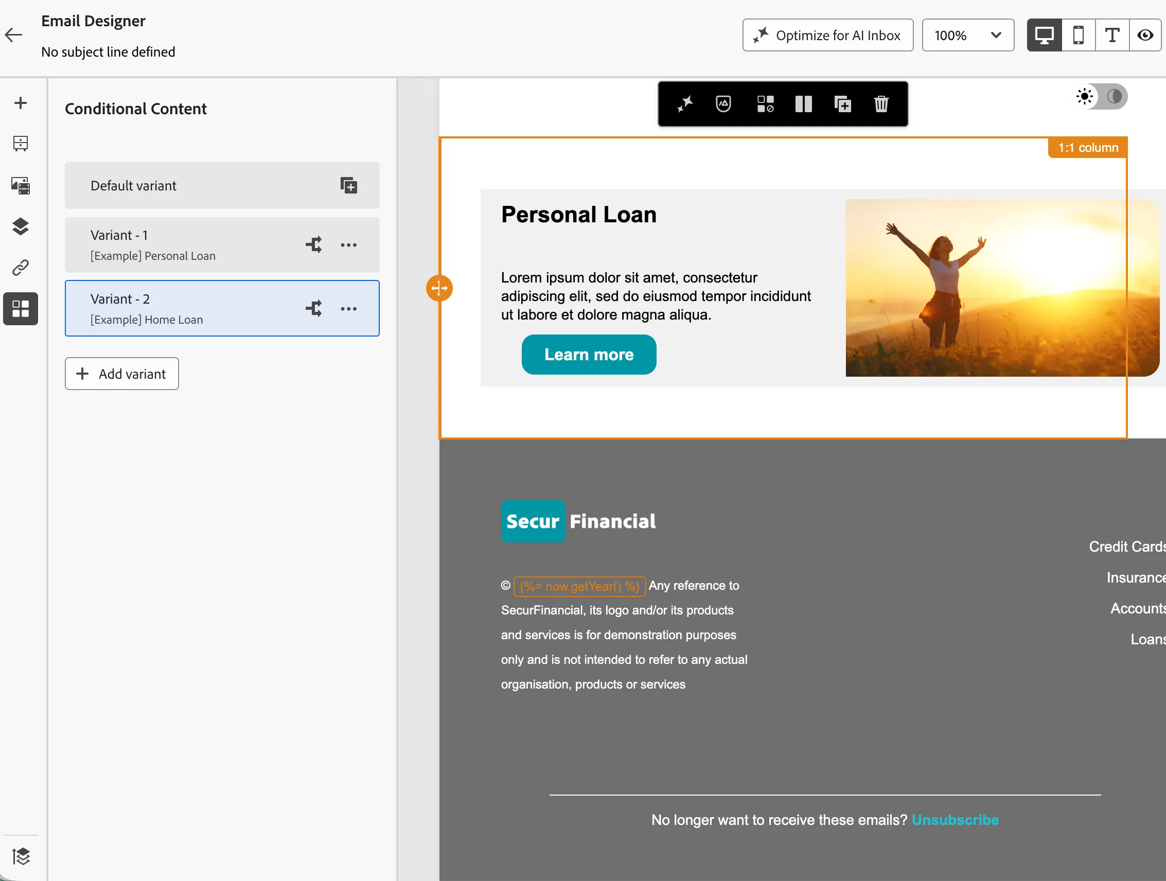
Task: Click the Unsubscribe link
Action: pos(955,820)
